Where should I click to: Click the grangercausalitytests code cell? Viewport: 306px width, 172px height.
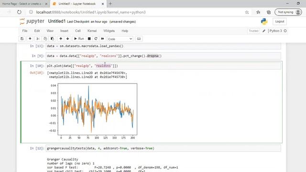pos(164,149)
